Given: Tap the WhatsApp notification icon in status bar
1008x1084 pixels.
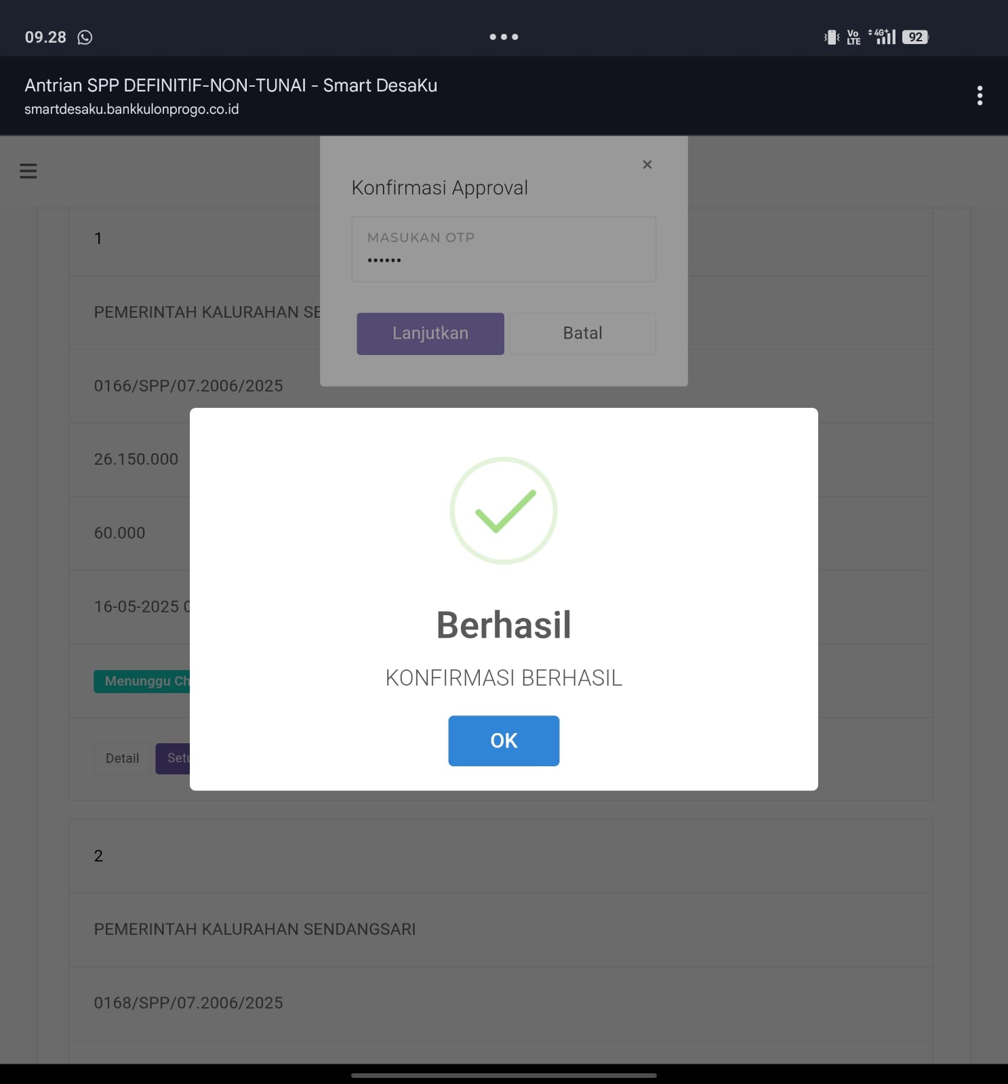Looking at the screenshot, I should [x=85, y=37].
